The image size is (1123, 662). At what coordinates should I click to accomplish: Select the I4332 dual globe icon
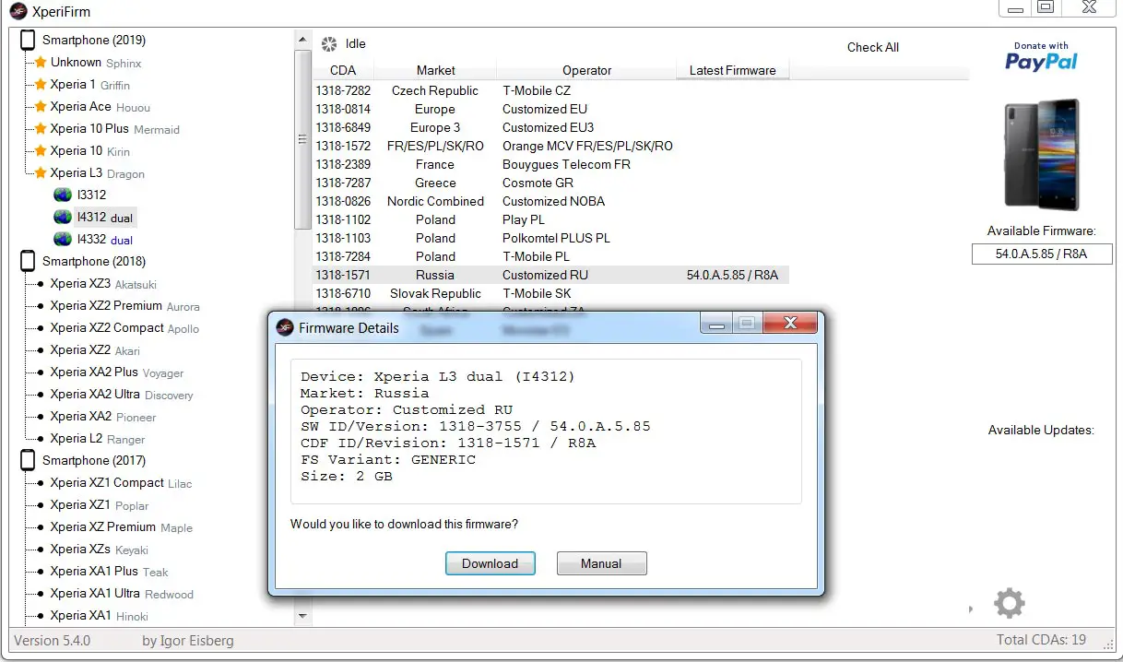(x=63, y=239)
